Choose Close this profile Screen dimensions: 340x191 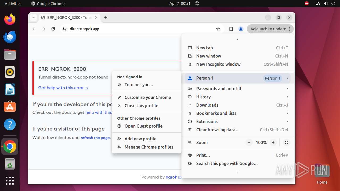[147, 106]
